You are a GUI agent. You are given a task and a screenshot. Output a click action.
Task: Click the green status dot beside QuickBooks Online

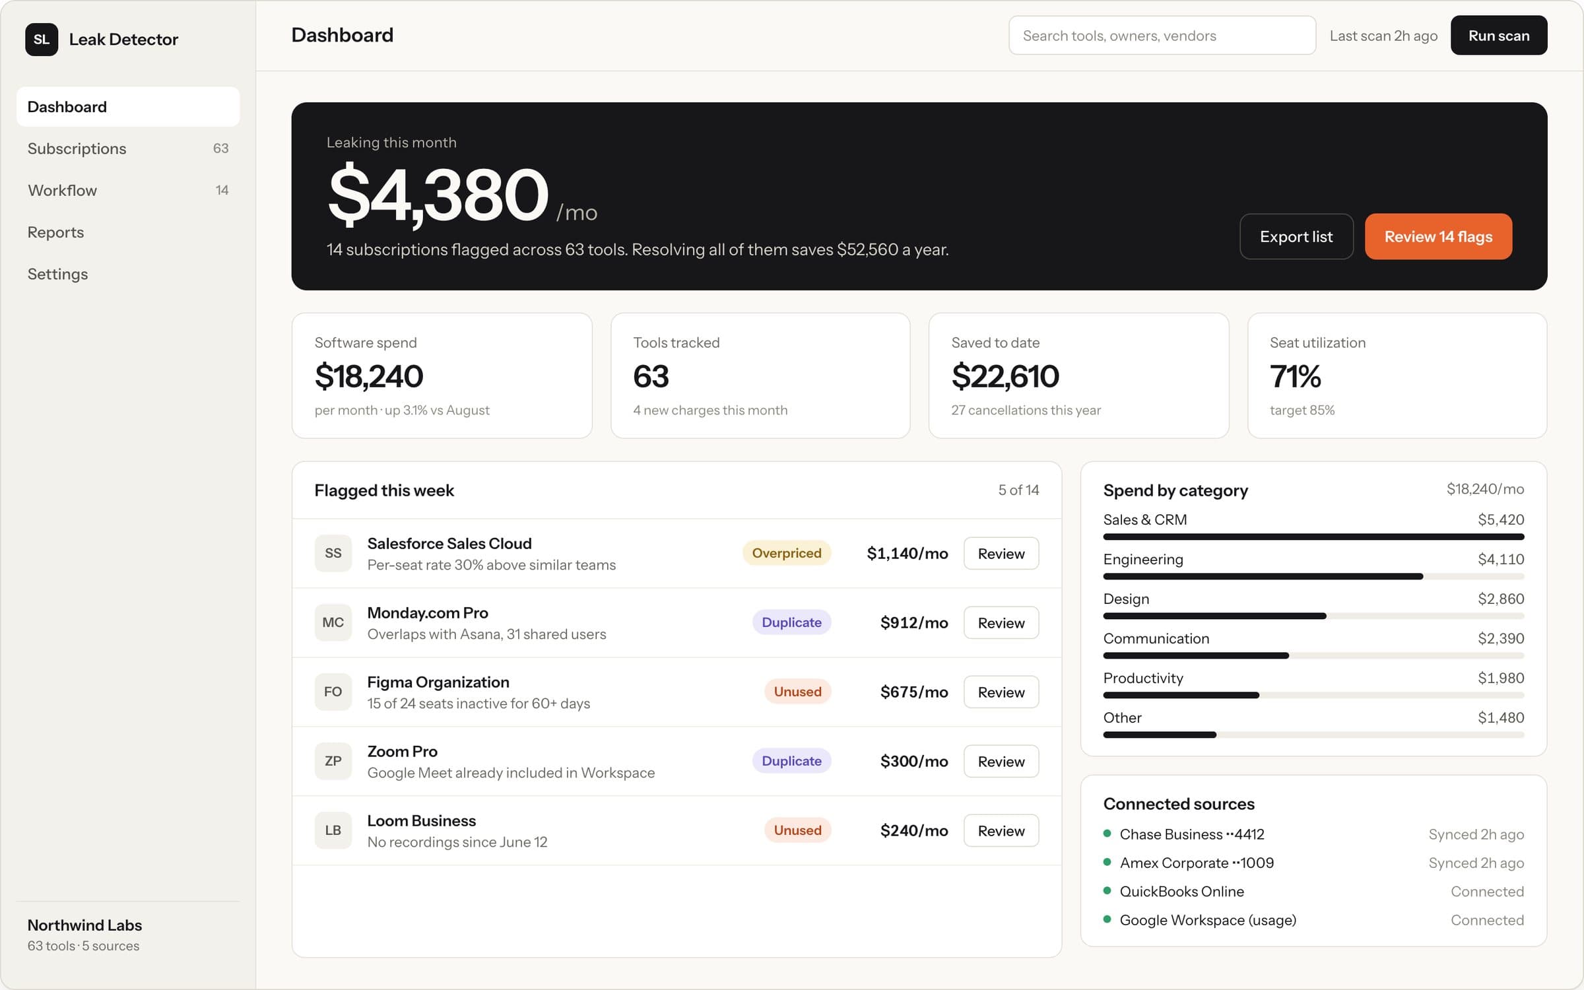pyautogui.click(x=1107, y=890)
